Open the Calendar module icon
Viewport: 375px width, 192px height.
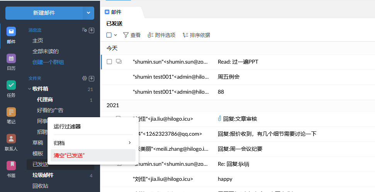click(11, 58)
